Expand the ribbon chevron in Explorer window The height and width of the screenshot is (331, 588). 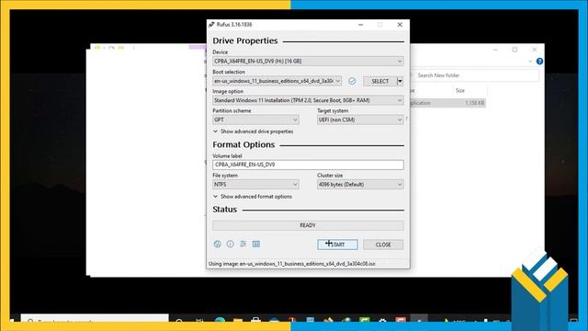click(x=530, y=62)
